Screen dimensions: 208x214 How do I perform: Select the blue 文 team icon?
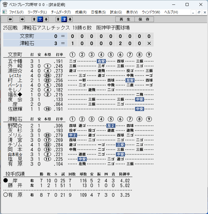point(40,19)
